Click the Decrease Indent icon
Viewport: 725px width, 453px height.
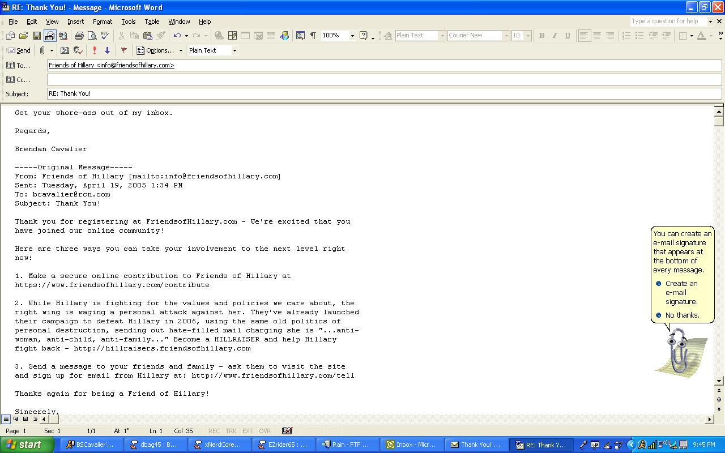(x=652, y=36)
